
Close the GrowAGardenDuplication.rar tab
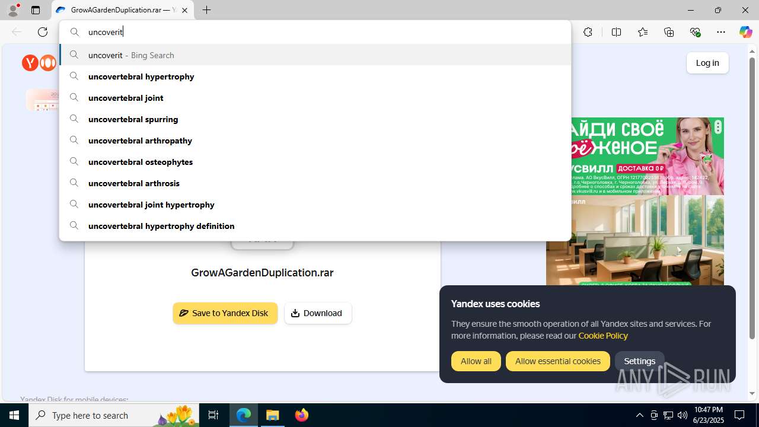(184, 10)
